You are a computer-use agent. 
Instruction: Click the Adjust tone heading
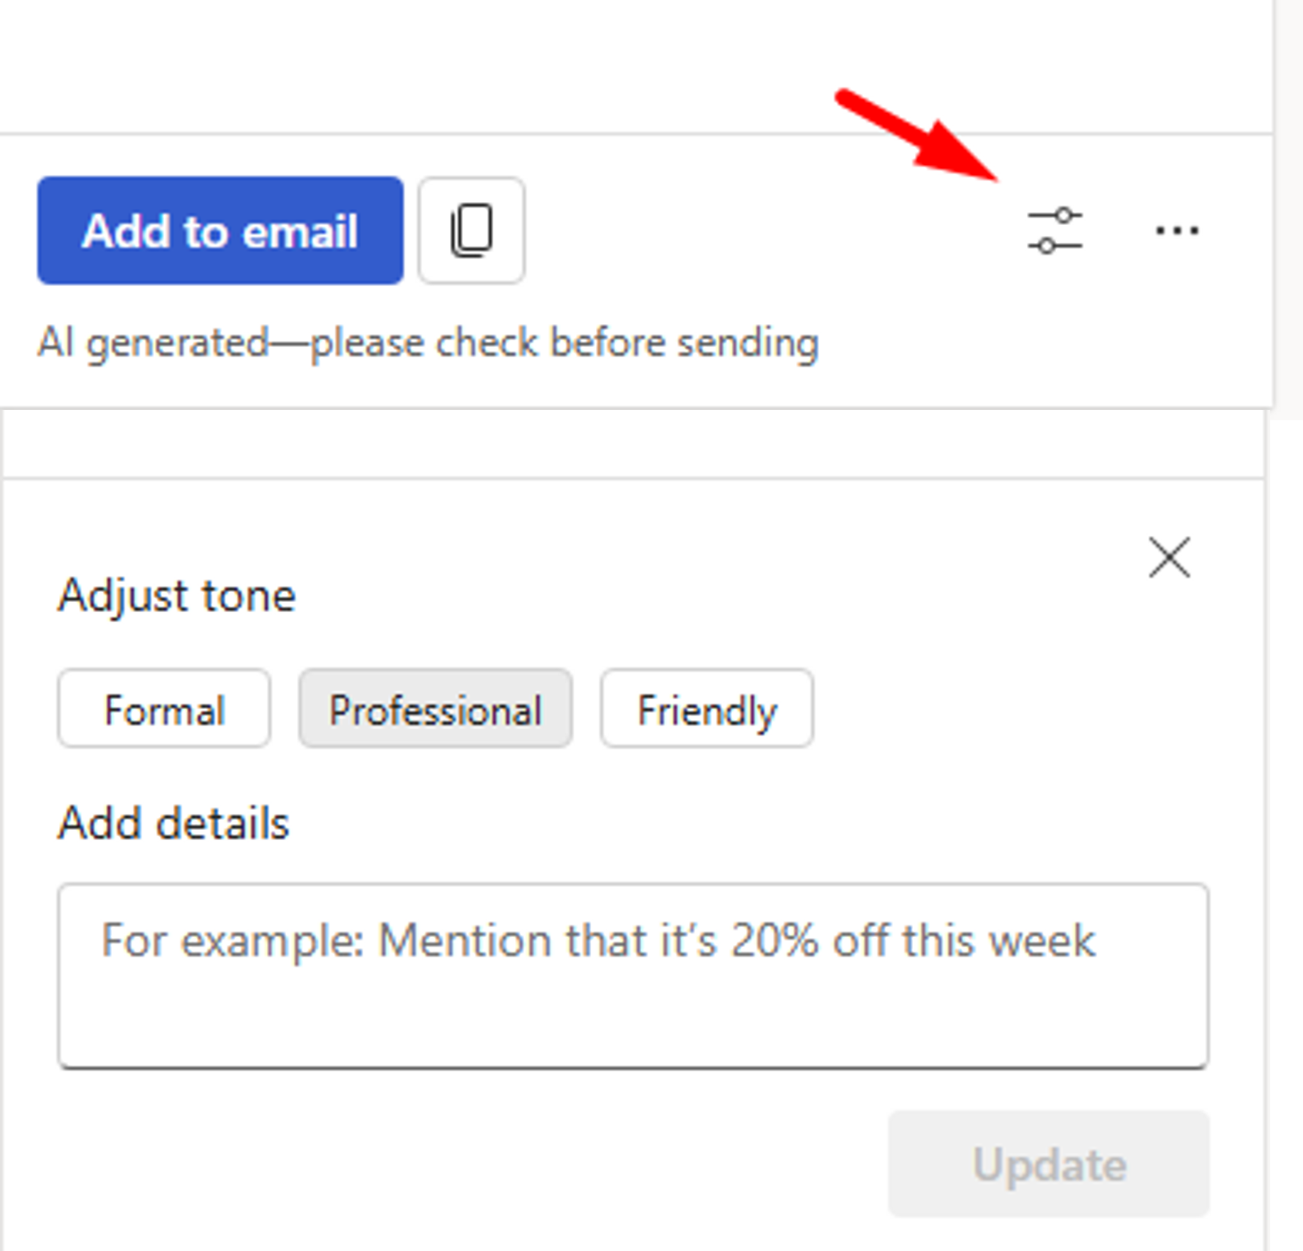coord(176,596)
